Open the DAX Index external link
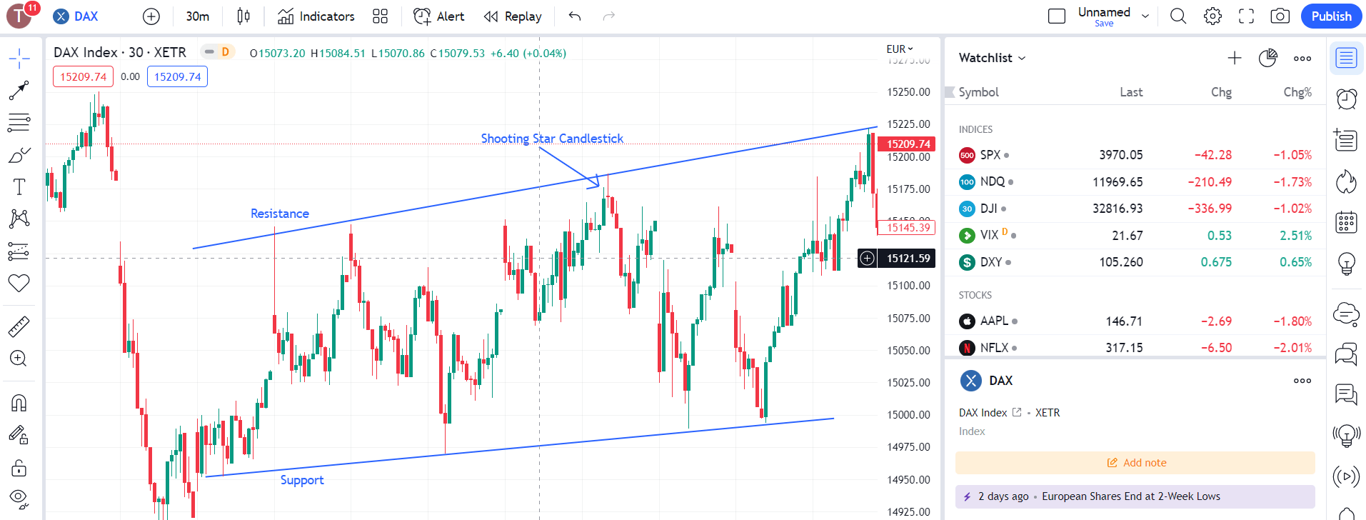Image resolution: width=1366 pixels, height=520 pixels. pos(1017,412)
